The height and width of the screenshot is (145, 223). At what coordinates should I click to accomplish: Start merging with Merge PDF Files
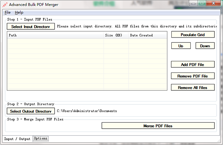tap(158, 126)
